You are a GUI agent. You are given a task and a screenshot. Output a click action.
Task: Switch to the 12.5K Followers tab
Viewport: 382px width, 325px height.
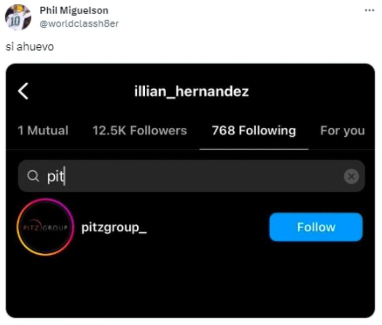pos(139,131)
